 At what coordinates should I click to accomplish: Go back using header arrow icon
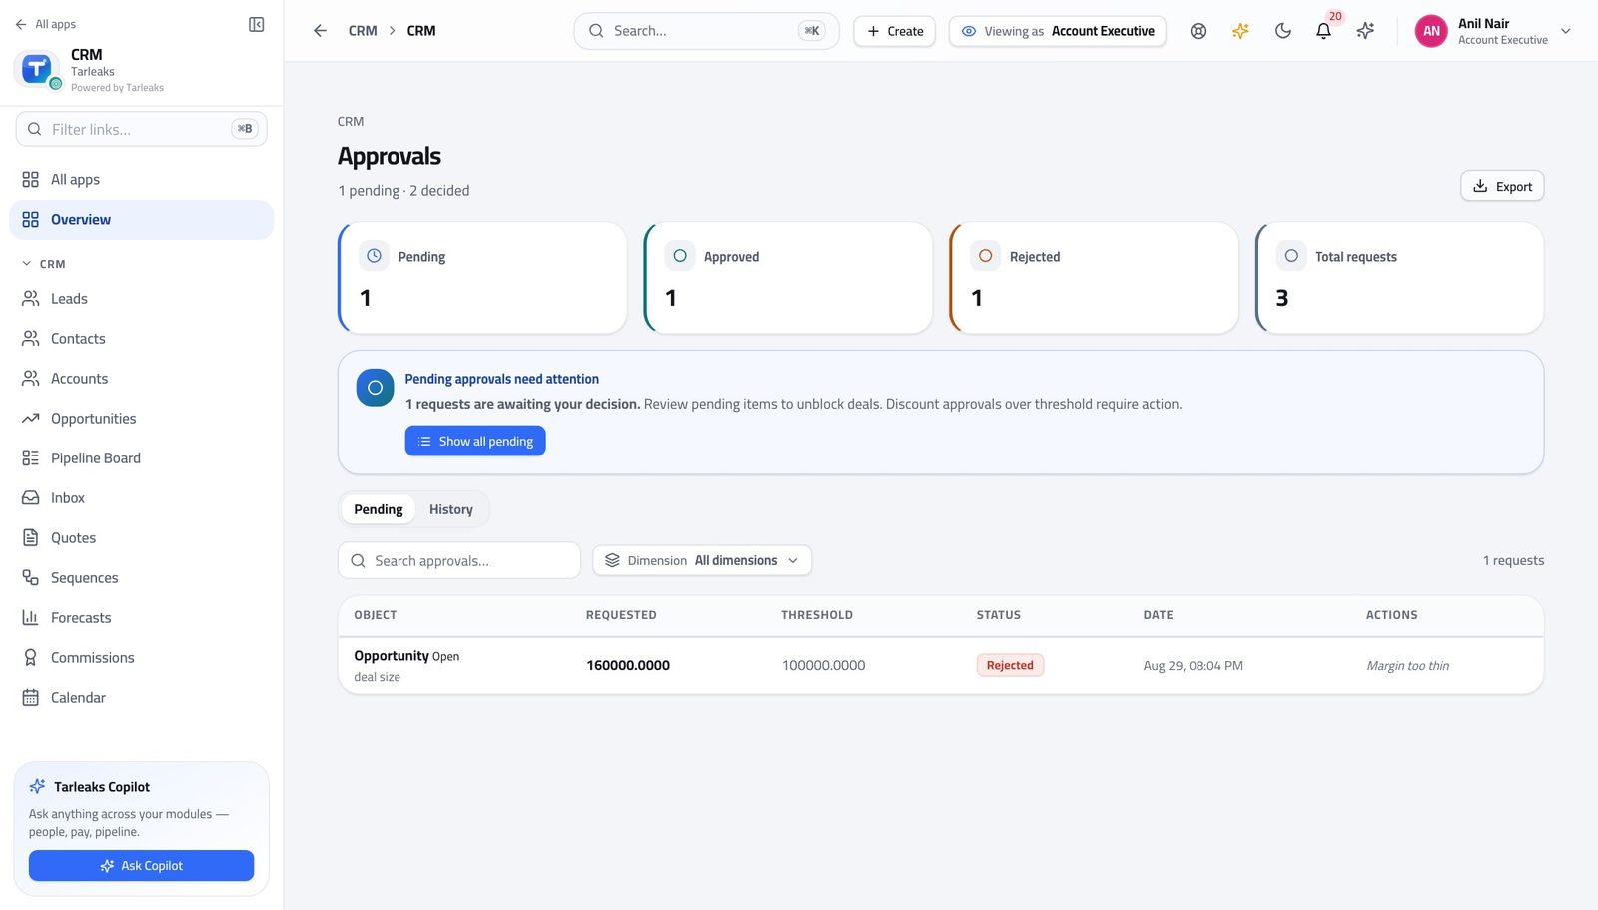point(320,31)
